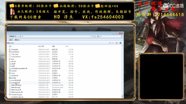This screenshot has height=104, width=186.
Task: Select the type config file icon
Action: tap(10, 59)
